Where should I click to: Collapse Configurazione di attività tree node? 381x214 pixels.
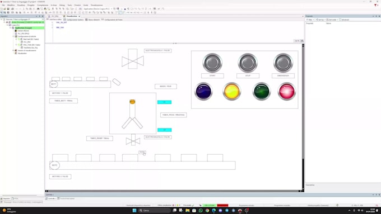(13, 36)
